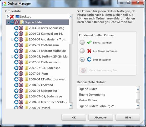Click the folder icon of 2008-05 Cadzand
This screenshot has width=146, height=127.
26,85
